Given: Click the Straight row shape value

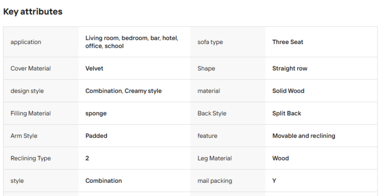Looking at the screenshot, I should pyautogui.click(x=289, y=68).
